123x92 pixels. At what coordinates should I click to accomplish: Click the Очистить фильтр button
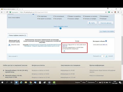[106, 23]
